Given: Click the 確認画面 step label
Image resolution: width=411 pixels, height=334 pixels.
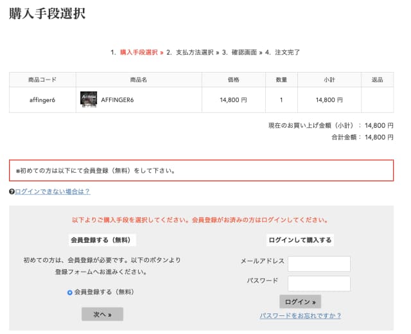Looking at the screenshot, I should [244, 53].
